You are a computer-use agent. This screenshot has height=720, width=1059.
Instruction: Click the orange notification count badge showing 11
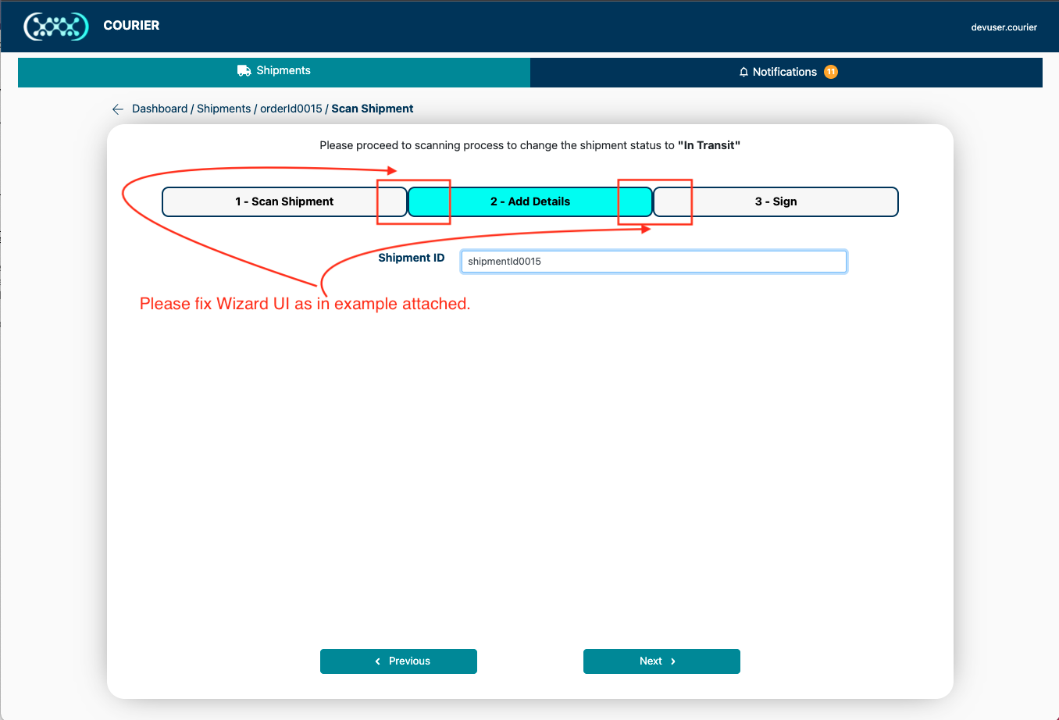coord(832,71)
